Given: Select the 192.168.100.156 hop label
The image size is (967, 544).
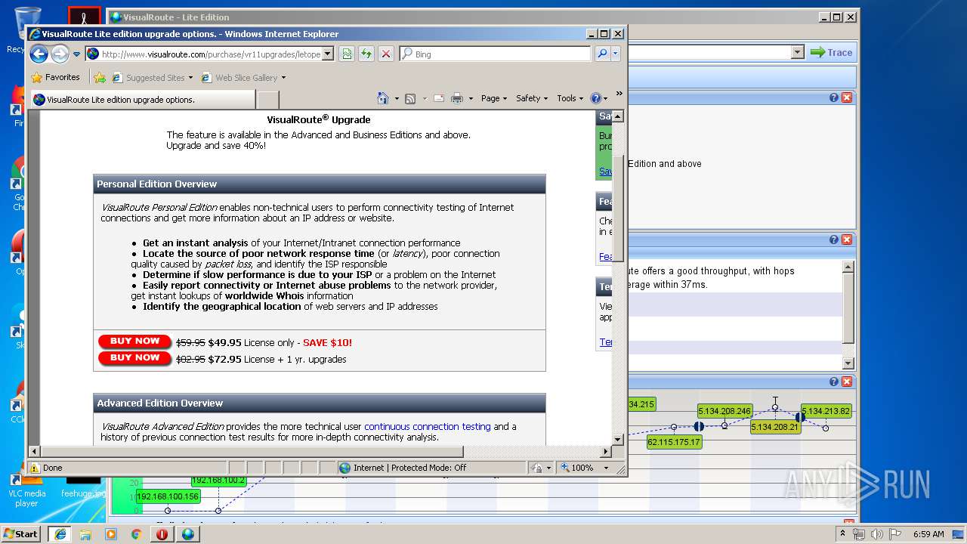Looking at the screenshot, I should click(168, 496).
